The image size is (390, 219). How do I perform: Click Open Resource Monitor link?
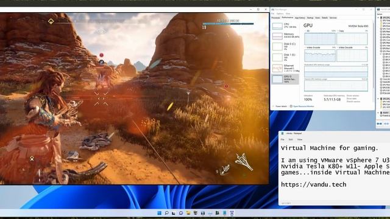[303, 106]
